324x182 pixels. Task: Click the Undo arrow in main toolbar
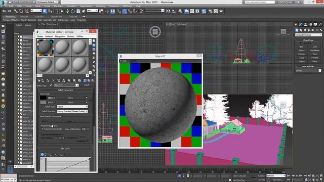tap(4, 11)
